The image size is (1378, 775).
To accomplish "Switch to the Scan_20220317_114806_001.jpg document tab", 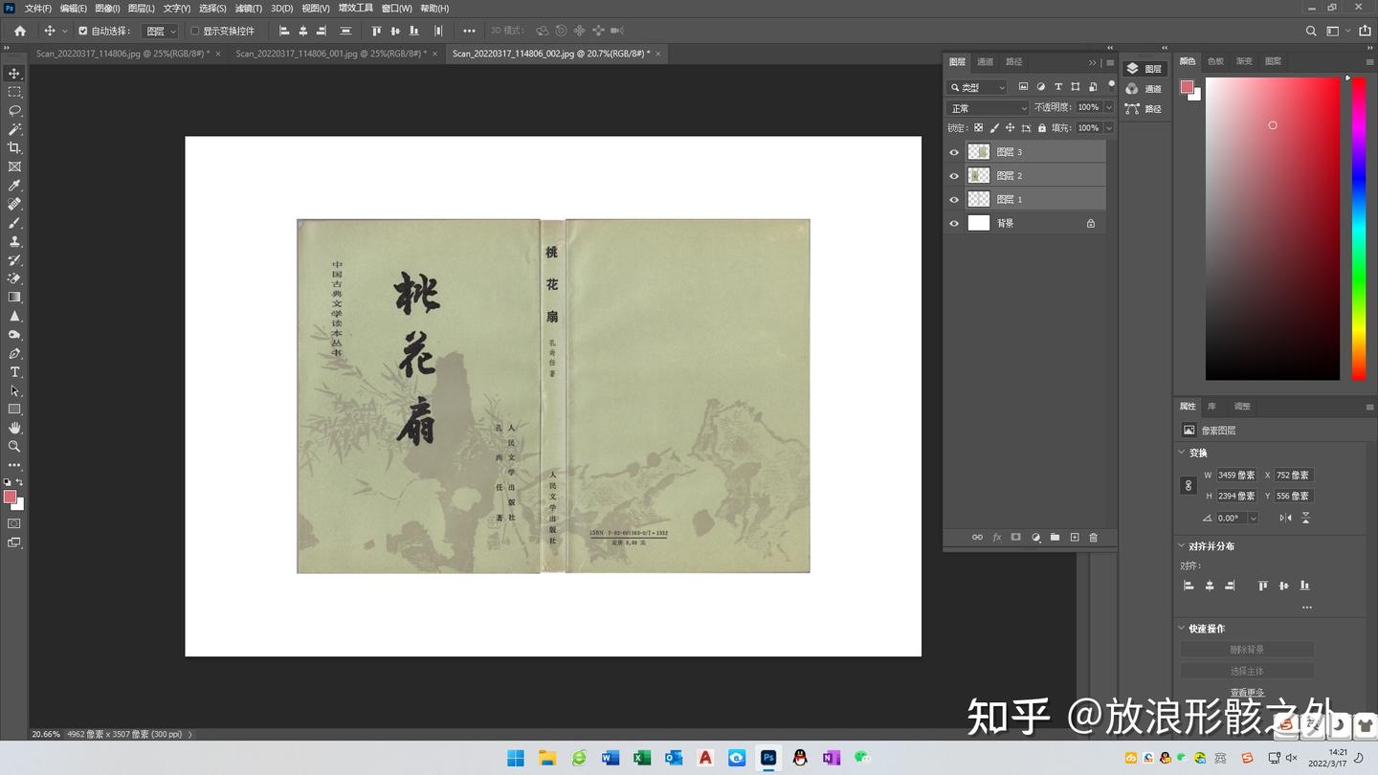I will [x=331, y=54].
